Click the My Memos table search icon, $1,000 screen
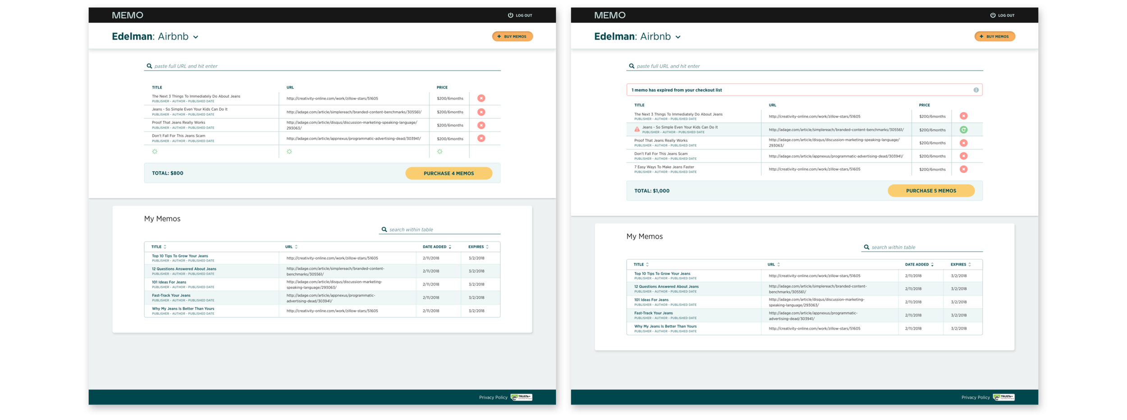 (866, 247)
